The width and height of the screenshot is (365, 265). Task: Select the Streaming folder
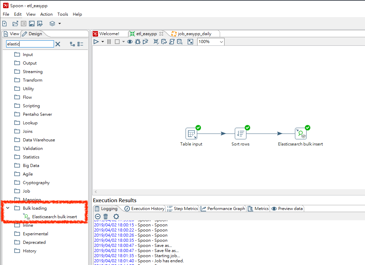[x=28, y=71]
